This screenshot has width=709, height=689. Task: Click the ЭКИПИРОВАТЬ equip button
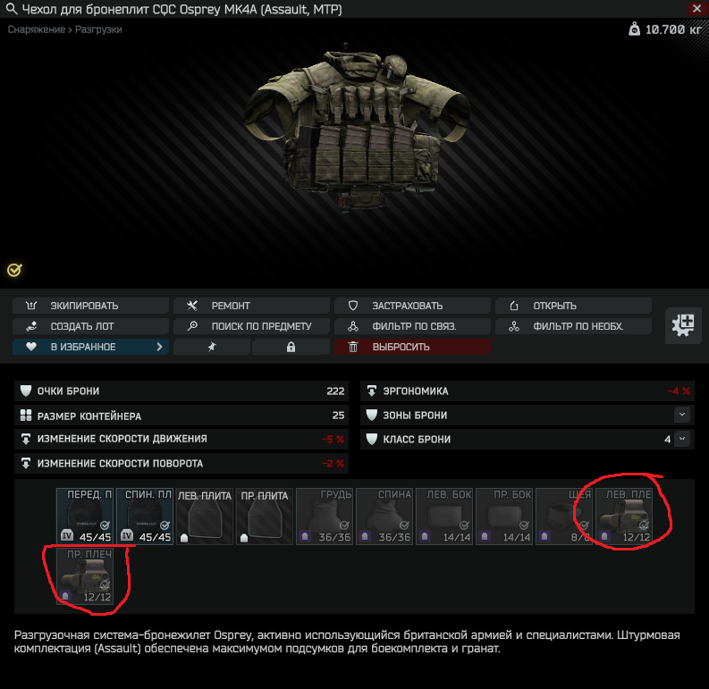[x=91, y=306]
